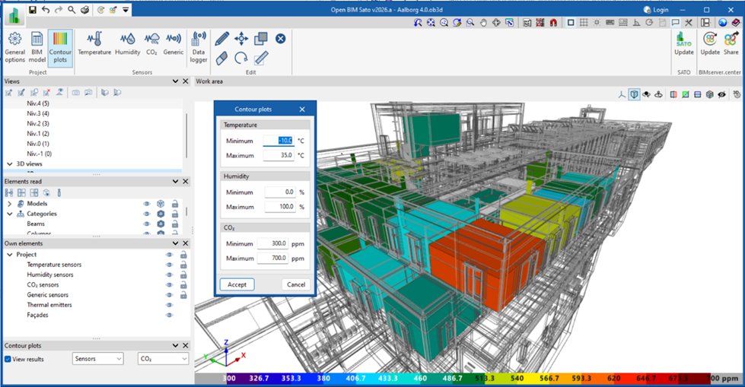Click the SATO Update icon
The width and height of the screenshot is (745, 387).
(x=683, y=43)
